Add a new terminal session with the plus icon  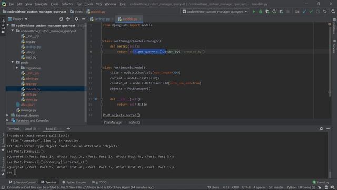click(68, 129)
